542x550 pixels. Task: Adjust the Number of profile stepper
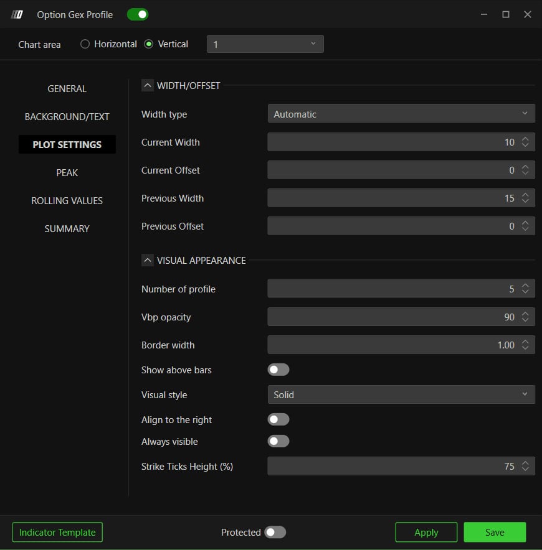pos(525,289)
